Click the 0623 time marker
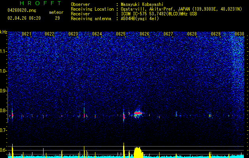This screenshot has height=158, width=249. tap(73, 34)
